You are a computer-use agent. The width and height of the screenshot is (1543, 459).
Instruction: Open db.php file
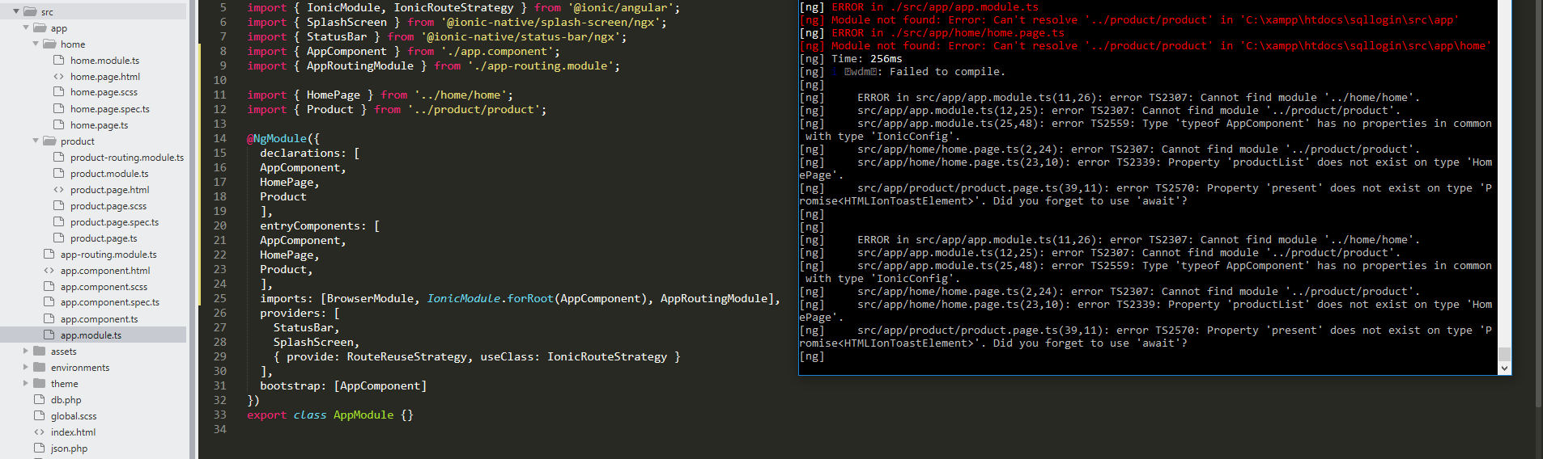click(66, 400)
